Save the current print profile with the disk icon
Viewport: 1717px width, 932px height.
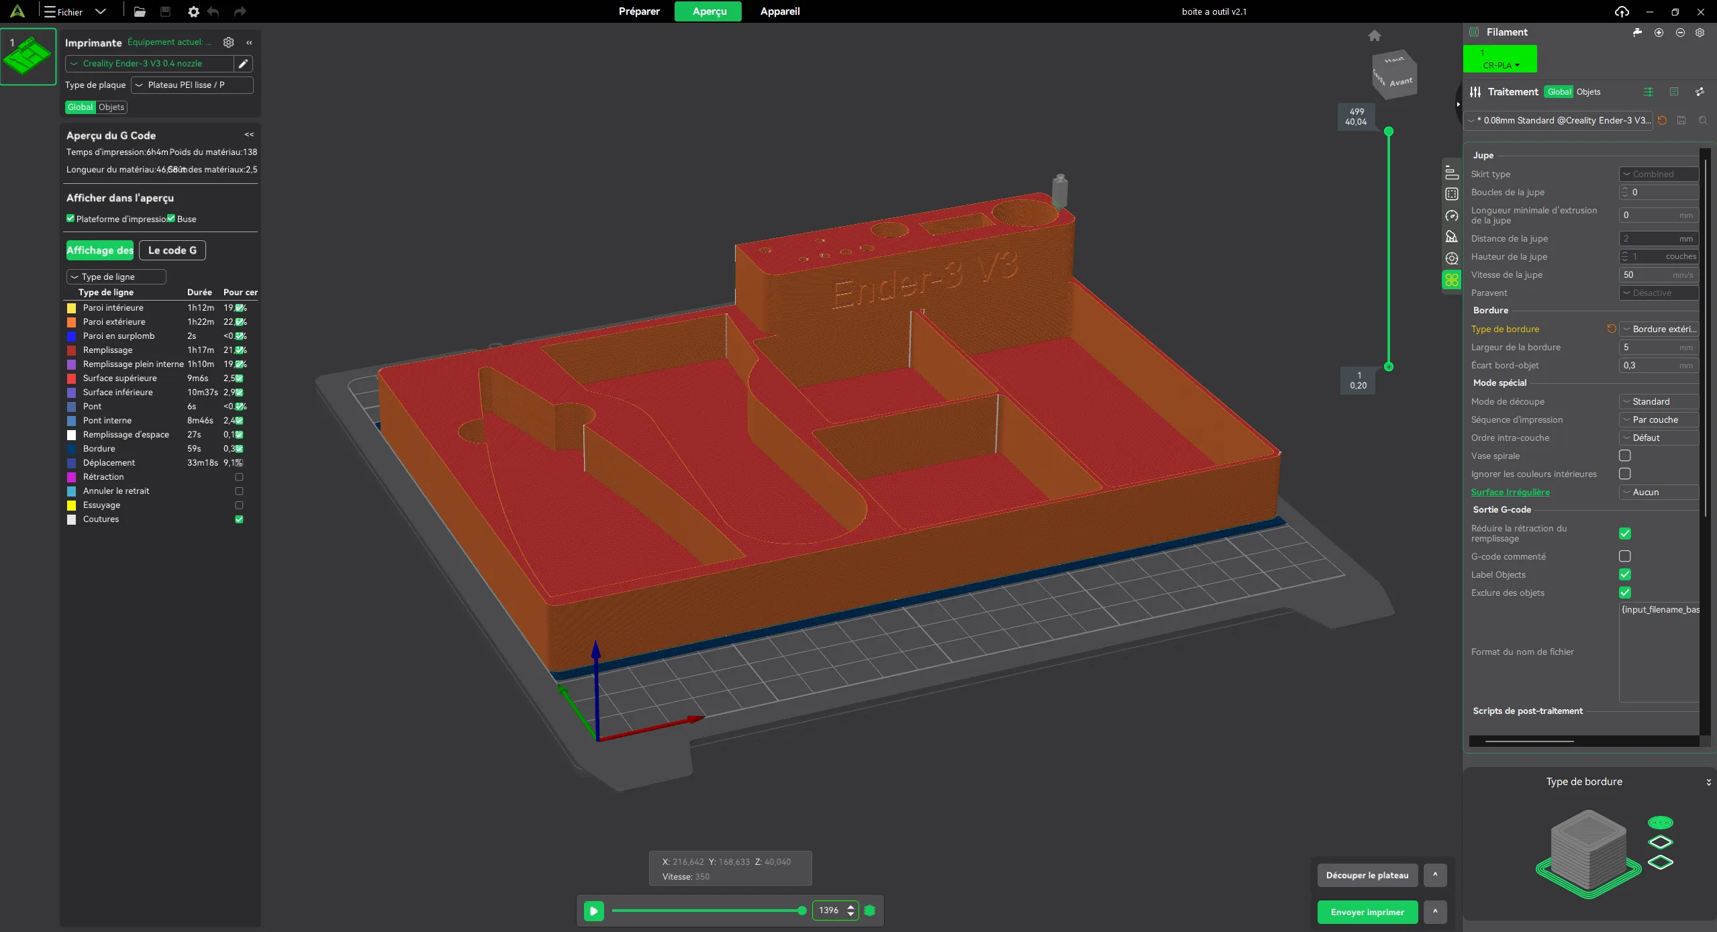(x=1682, y=120)
